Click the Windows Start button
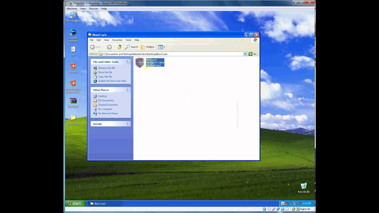The width and height of the screenshot is (379, 213). [75, 204]
